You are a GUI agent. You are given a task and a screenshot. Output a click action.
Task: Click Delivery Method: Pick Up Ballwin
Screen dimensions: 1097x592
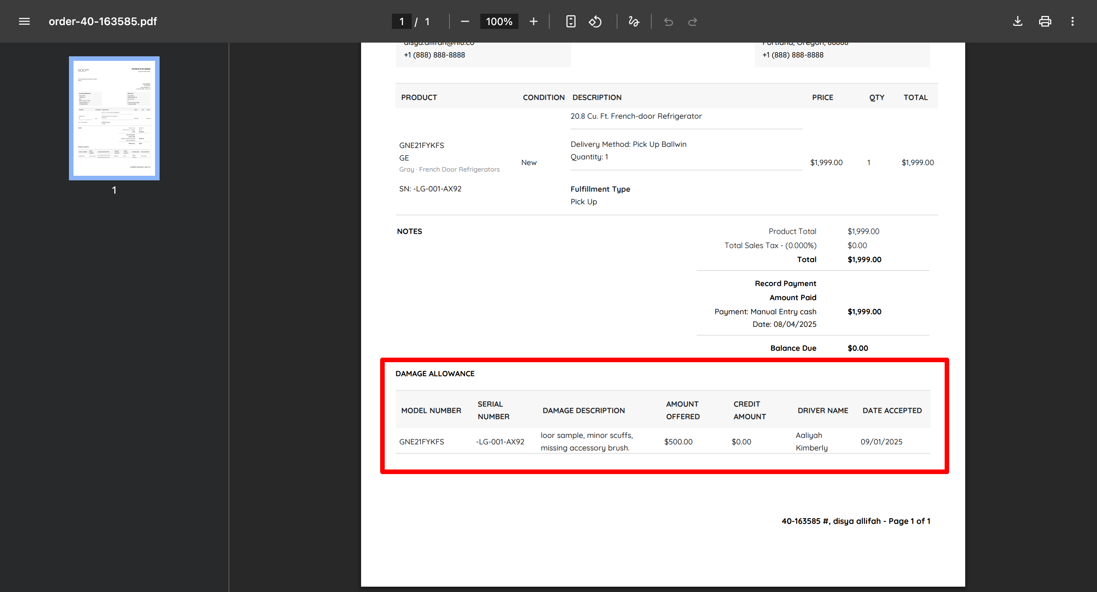pyautogui.click(x=628, y=144)
